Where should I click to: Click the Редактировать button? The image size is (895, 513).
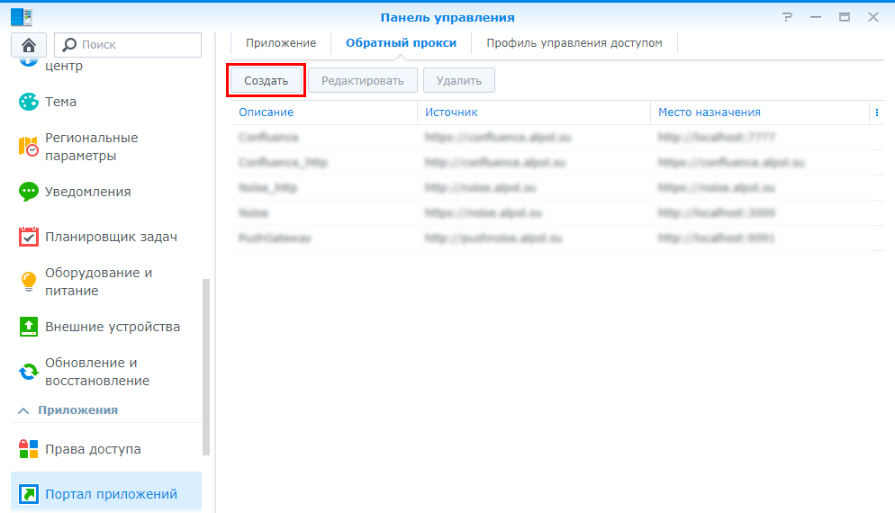[x=363, y=80]
